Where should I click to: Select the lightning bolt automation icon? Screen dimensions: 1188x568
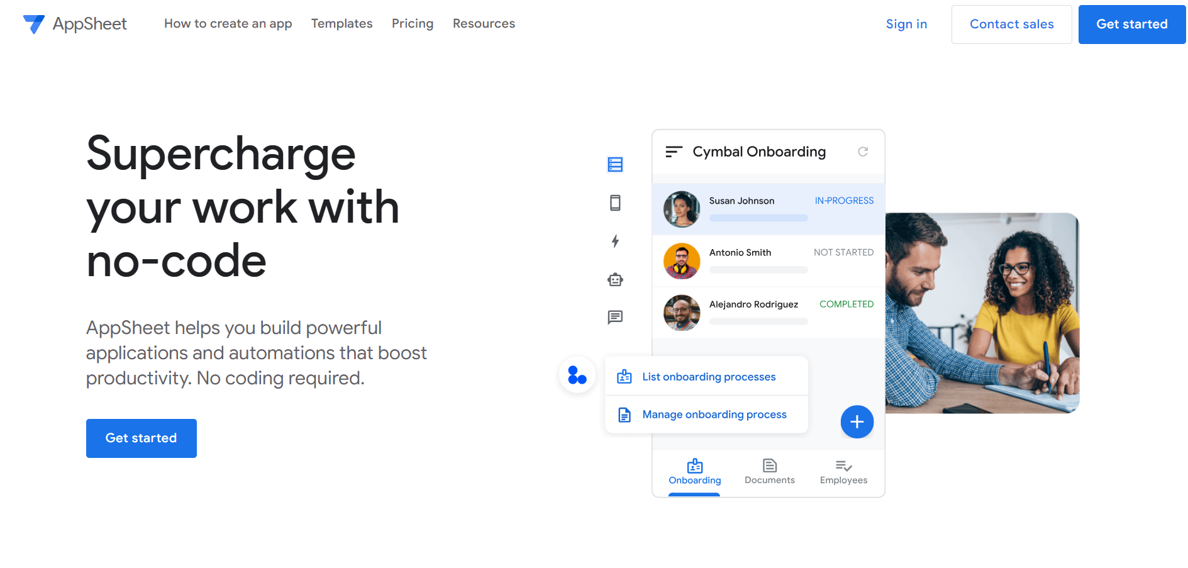tap(615, 241)
